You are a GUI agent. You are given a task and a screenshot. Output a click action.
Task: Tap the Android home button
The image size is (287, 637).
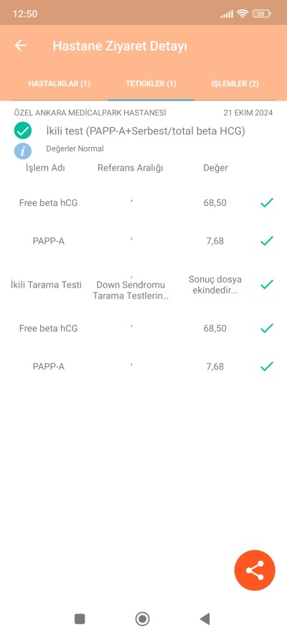(x=142, y=619)
